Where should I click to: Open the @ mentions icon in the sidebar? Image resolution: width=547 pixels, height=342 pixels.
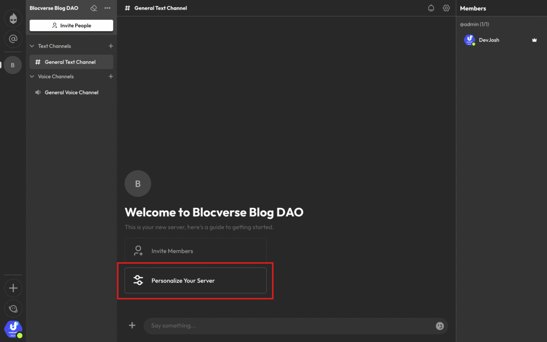pyautogui.click(x=13, y=39)
